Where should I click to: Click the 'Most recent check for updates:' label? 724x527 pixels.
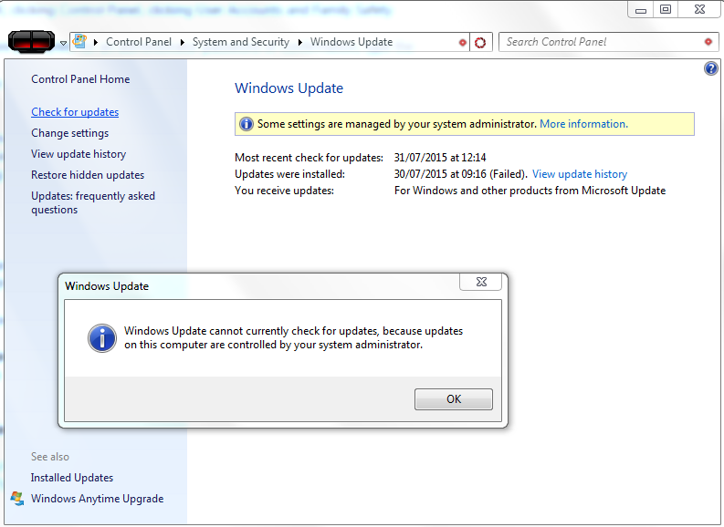(309, 158)
